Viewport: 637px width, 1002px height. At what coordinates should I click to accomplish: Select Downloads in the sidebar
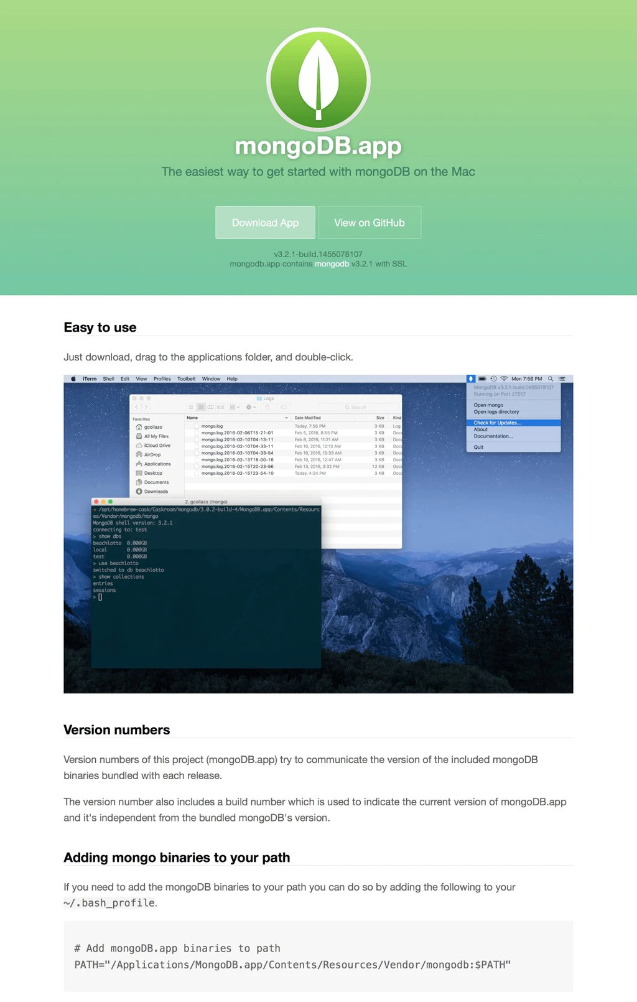pos(152,491)
